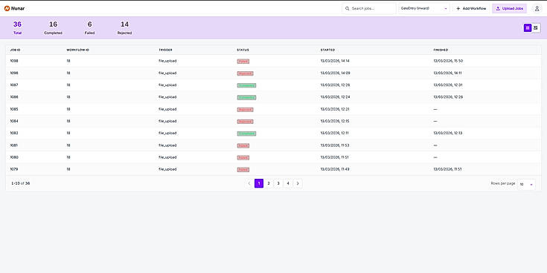
Task: Click Completed badge of job started 12:11
Action: 246,134
